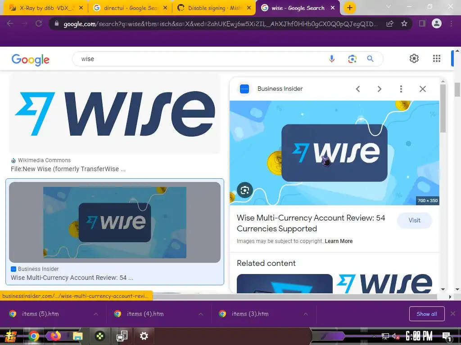
Task: Click the Learn More copyright link
Action: 339,241
